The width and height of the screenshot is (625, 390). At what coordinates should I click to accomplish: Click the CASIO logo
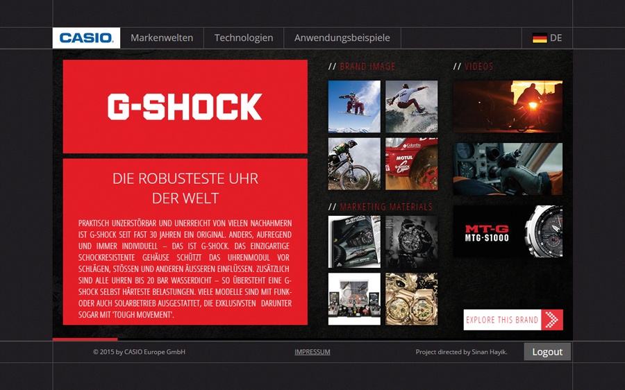pos(86,38)
